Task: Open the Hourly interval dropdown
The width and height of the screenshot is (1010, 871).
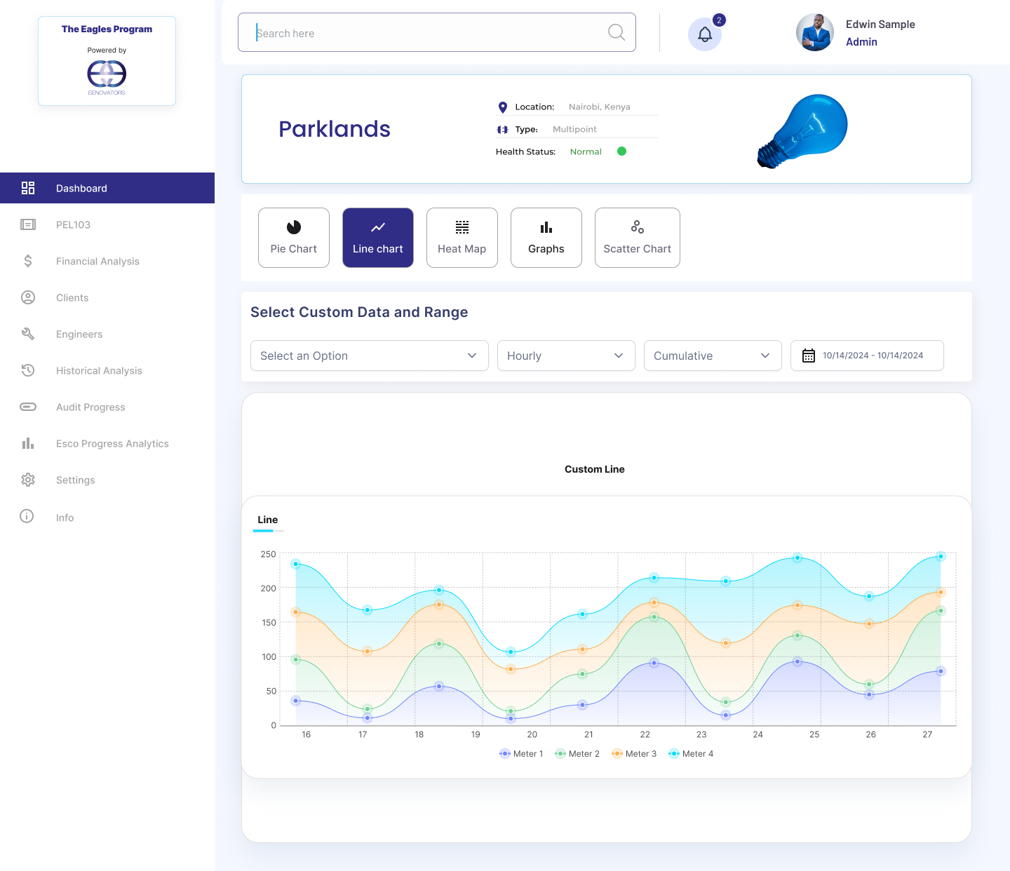Action: (x=566, y=356)
